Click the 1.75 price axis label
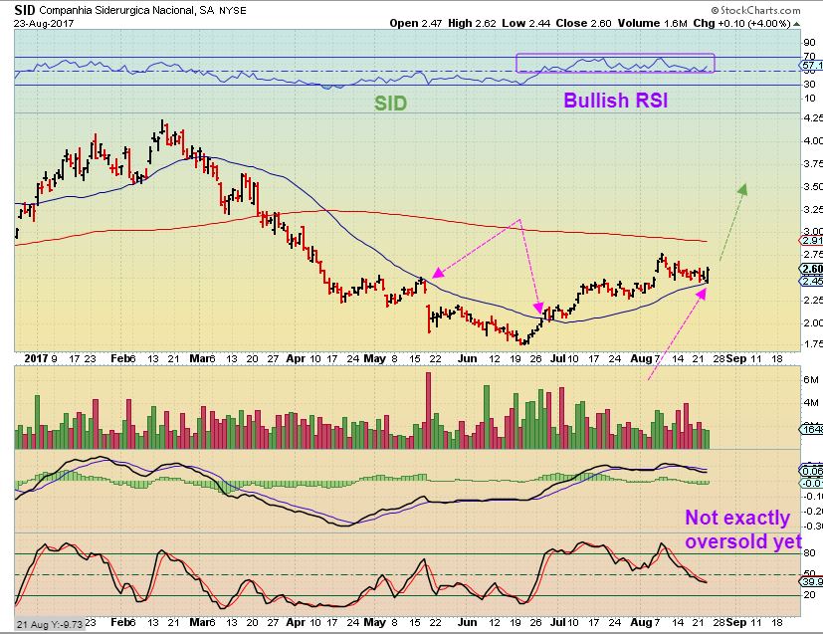 pyautogui.click(x=812, y=343)
